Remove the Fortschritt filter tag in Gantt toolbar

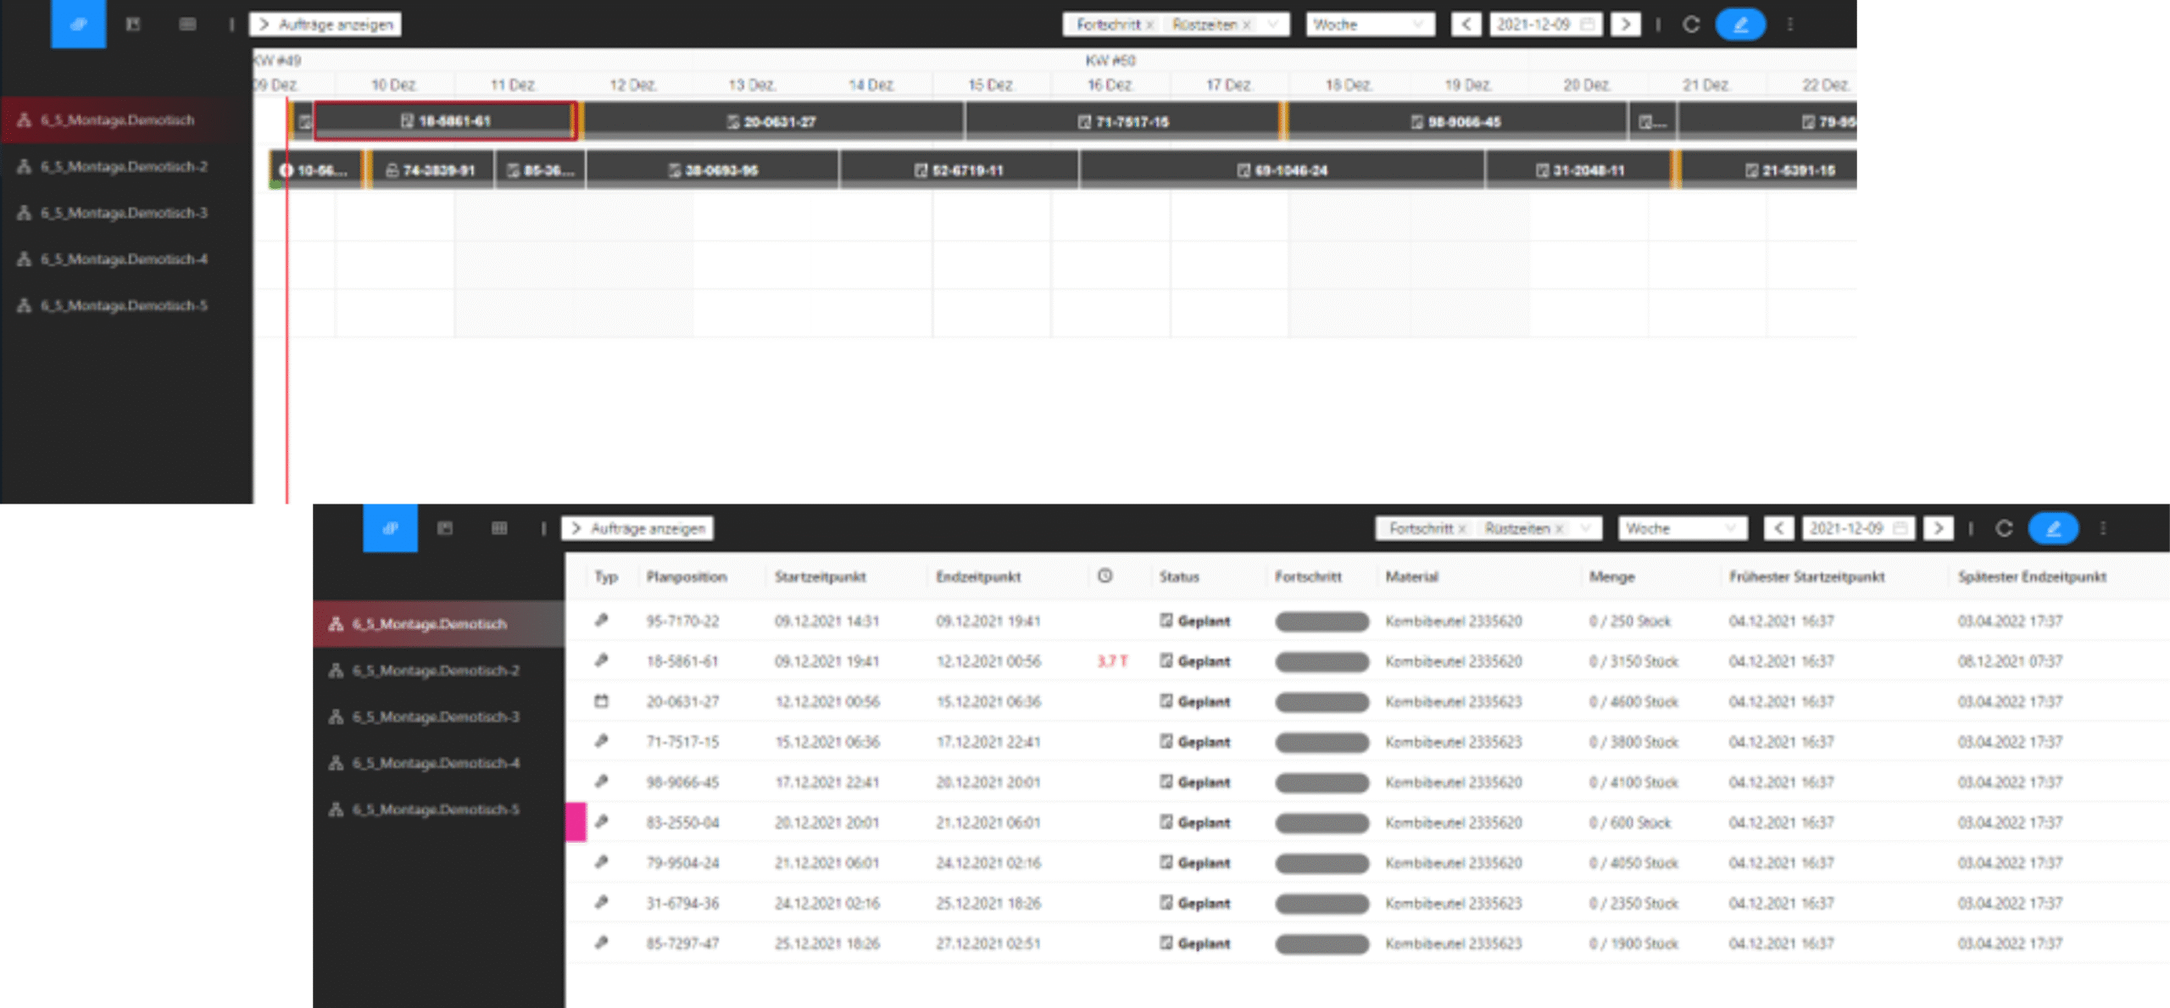[x=1149, y=25]
